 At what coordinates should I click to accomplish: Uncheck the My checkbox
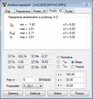point(33,62)
